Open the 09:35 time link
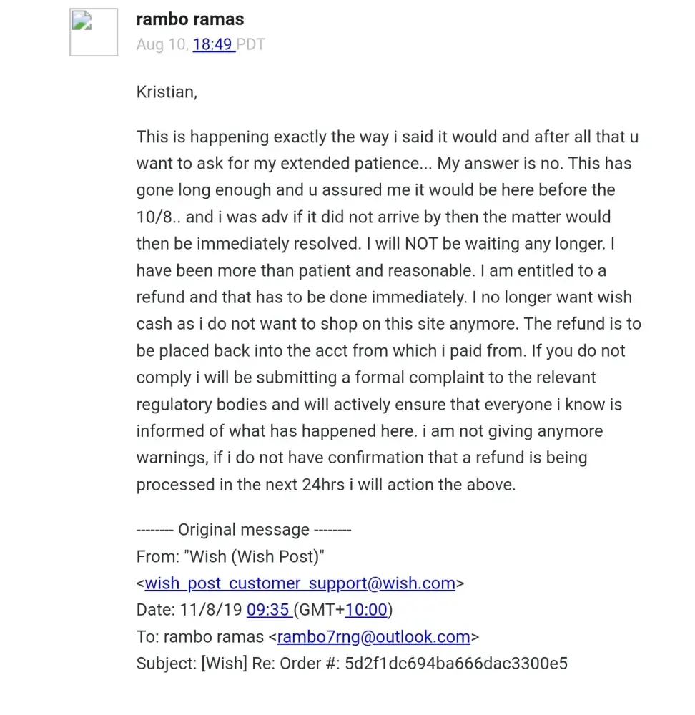695x715 pixels. (269, 610)
